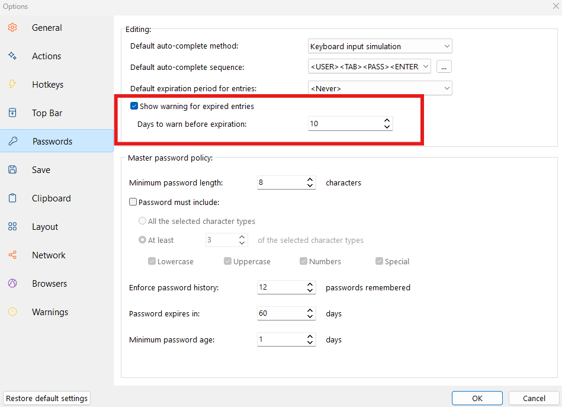Select the At least radio button
Viewport: 562px width, 407px height.
pyautogui.click(x=142, y=240)
